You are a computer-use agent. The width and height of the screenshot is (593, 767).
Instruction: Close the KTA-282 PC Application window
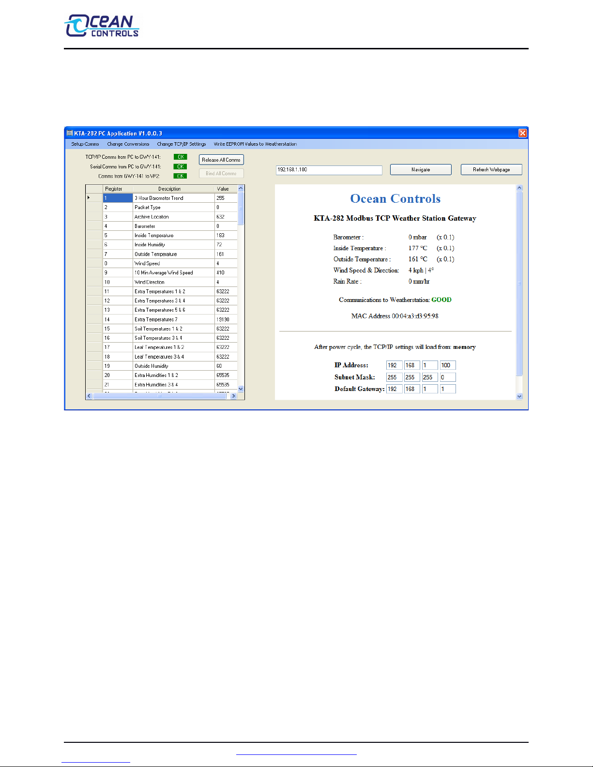pyautogui.click(x=523, y=133)
